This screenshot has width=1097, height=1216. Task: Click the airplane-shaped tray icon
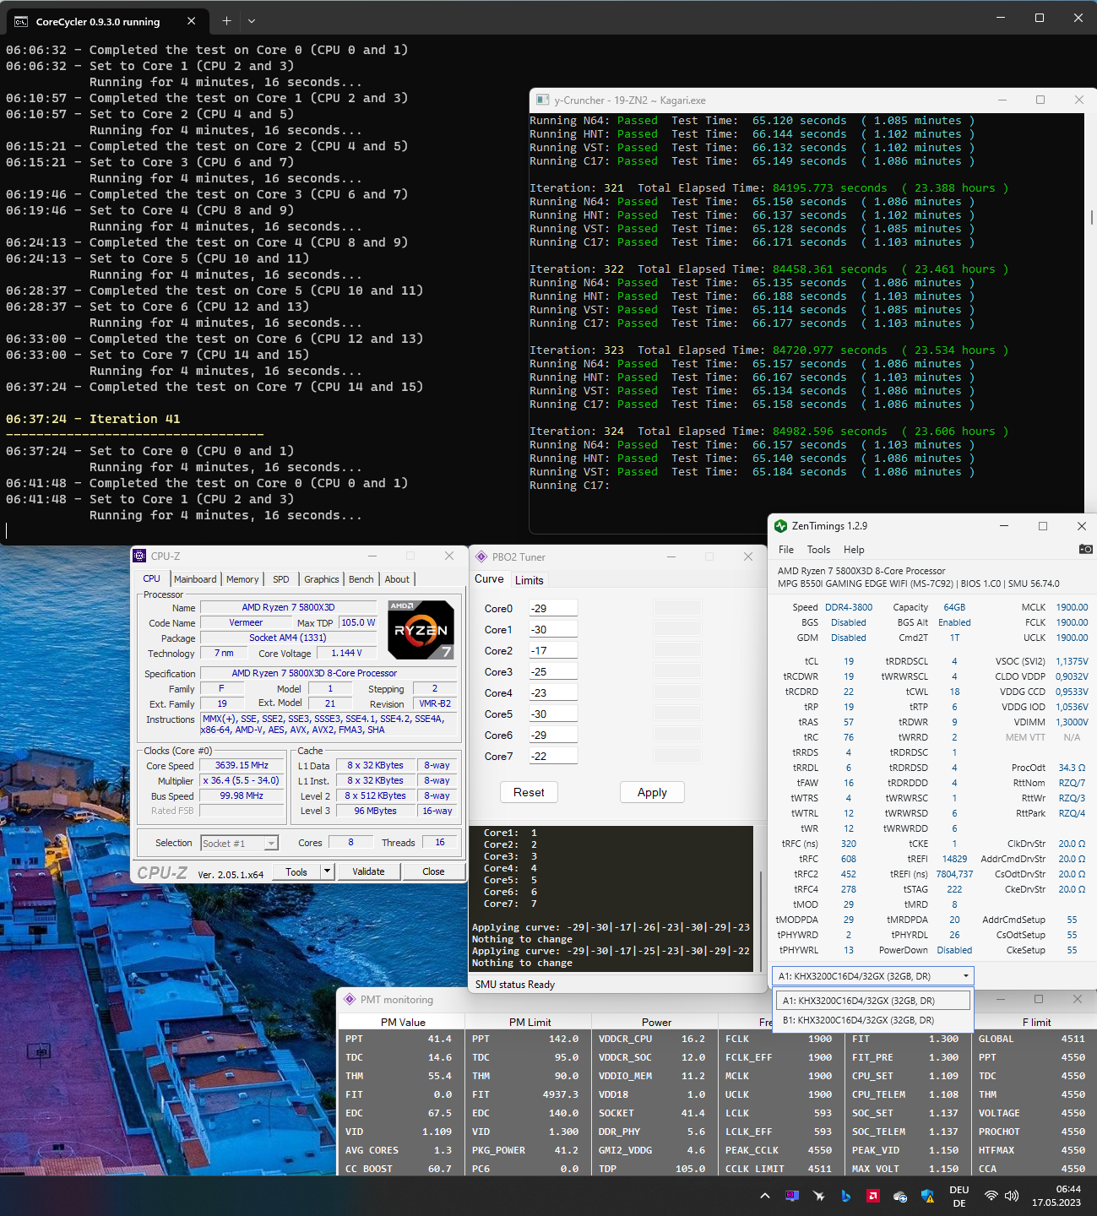tap(819, 1196)
